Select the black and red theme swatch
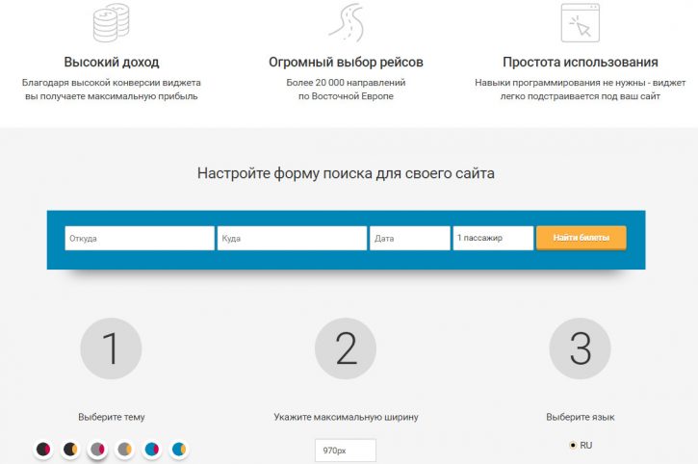 coord(43,449)
